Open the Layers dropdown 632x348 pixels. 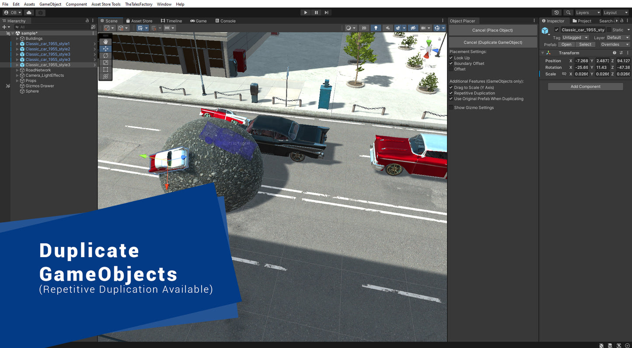588,13
